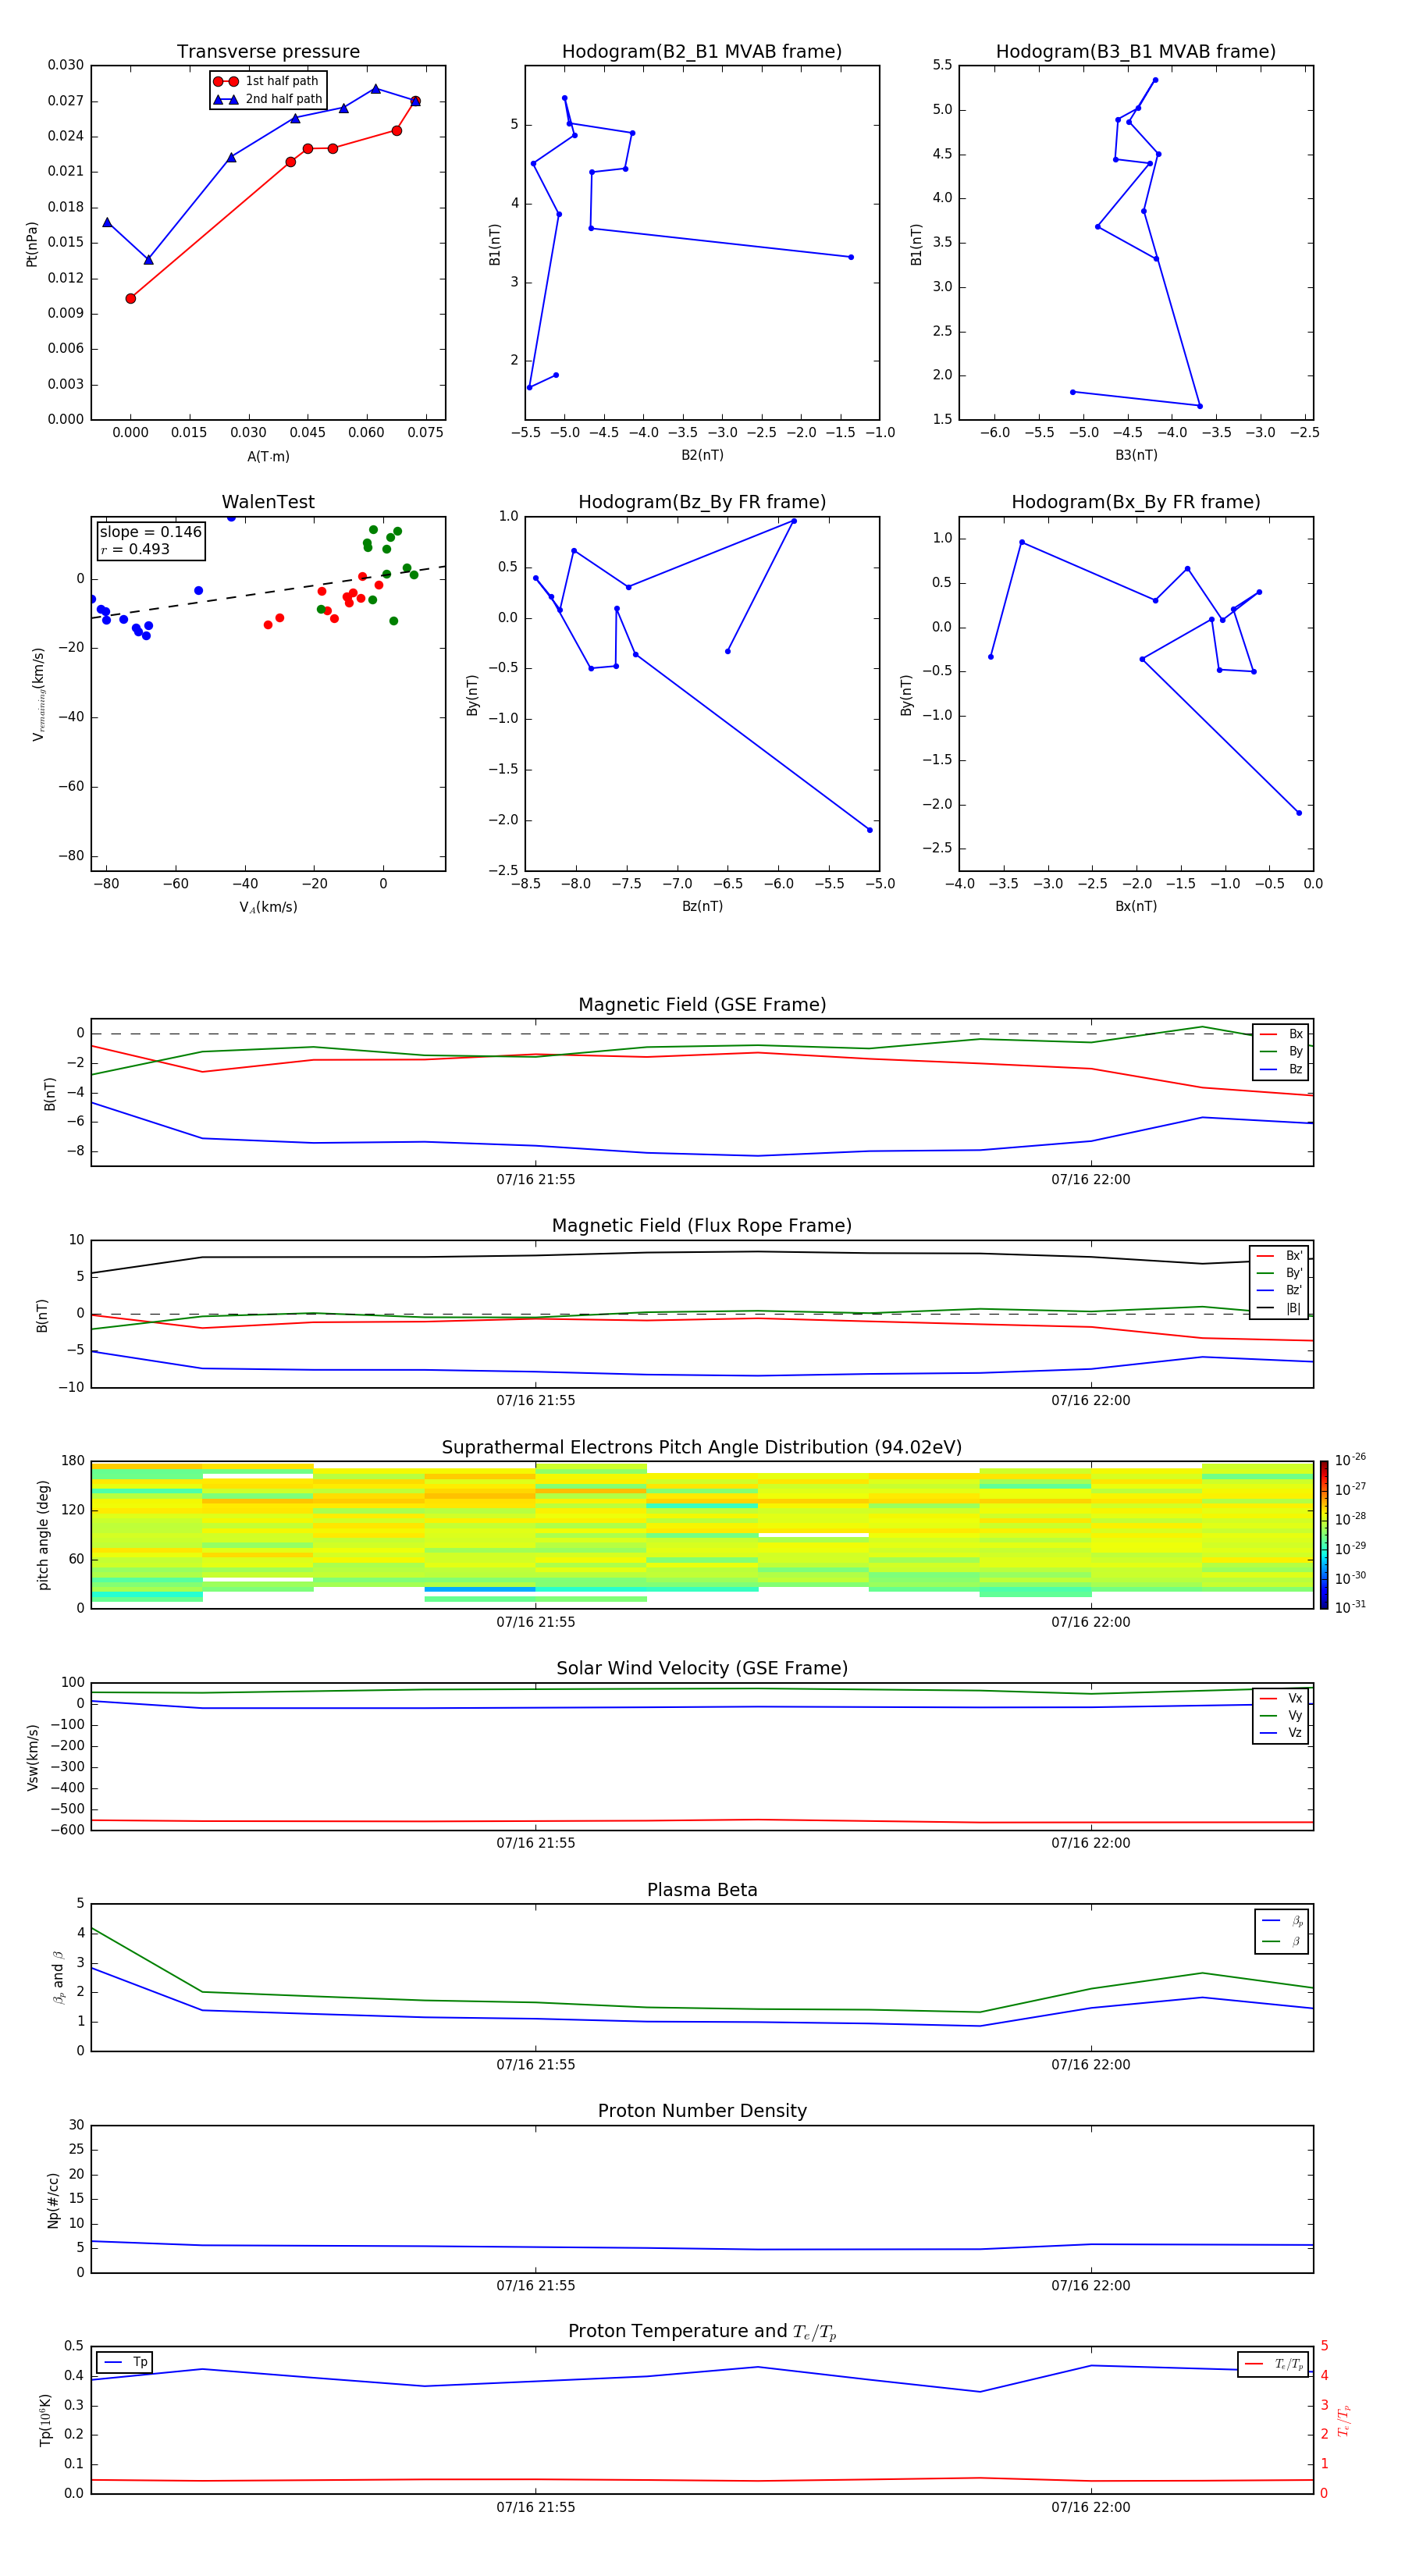
Task: Click the 'r = 0.493' annotation text
Action: (x=135, y=549)
